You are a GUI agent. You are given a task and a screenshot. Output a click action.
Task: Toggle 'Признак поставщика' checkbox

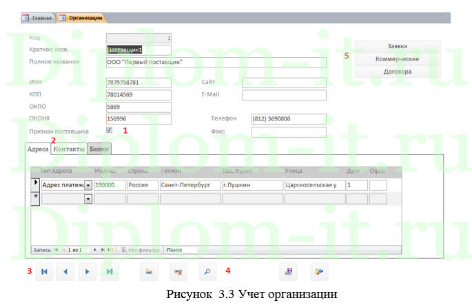point(110,130)
